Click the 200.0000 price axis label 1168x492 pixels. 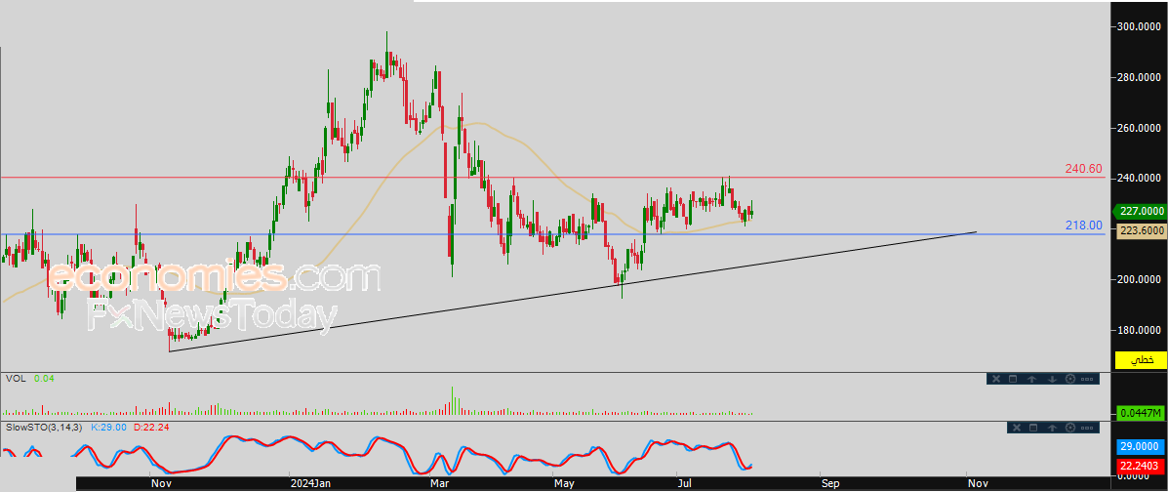coord(1137,279)
